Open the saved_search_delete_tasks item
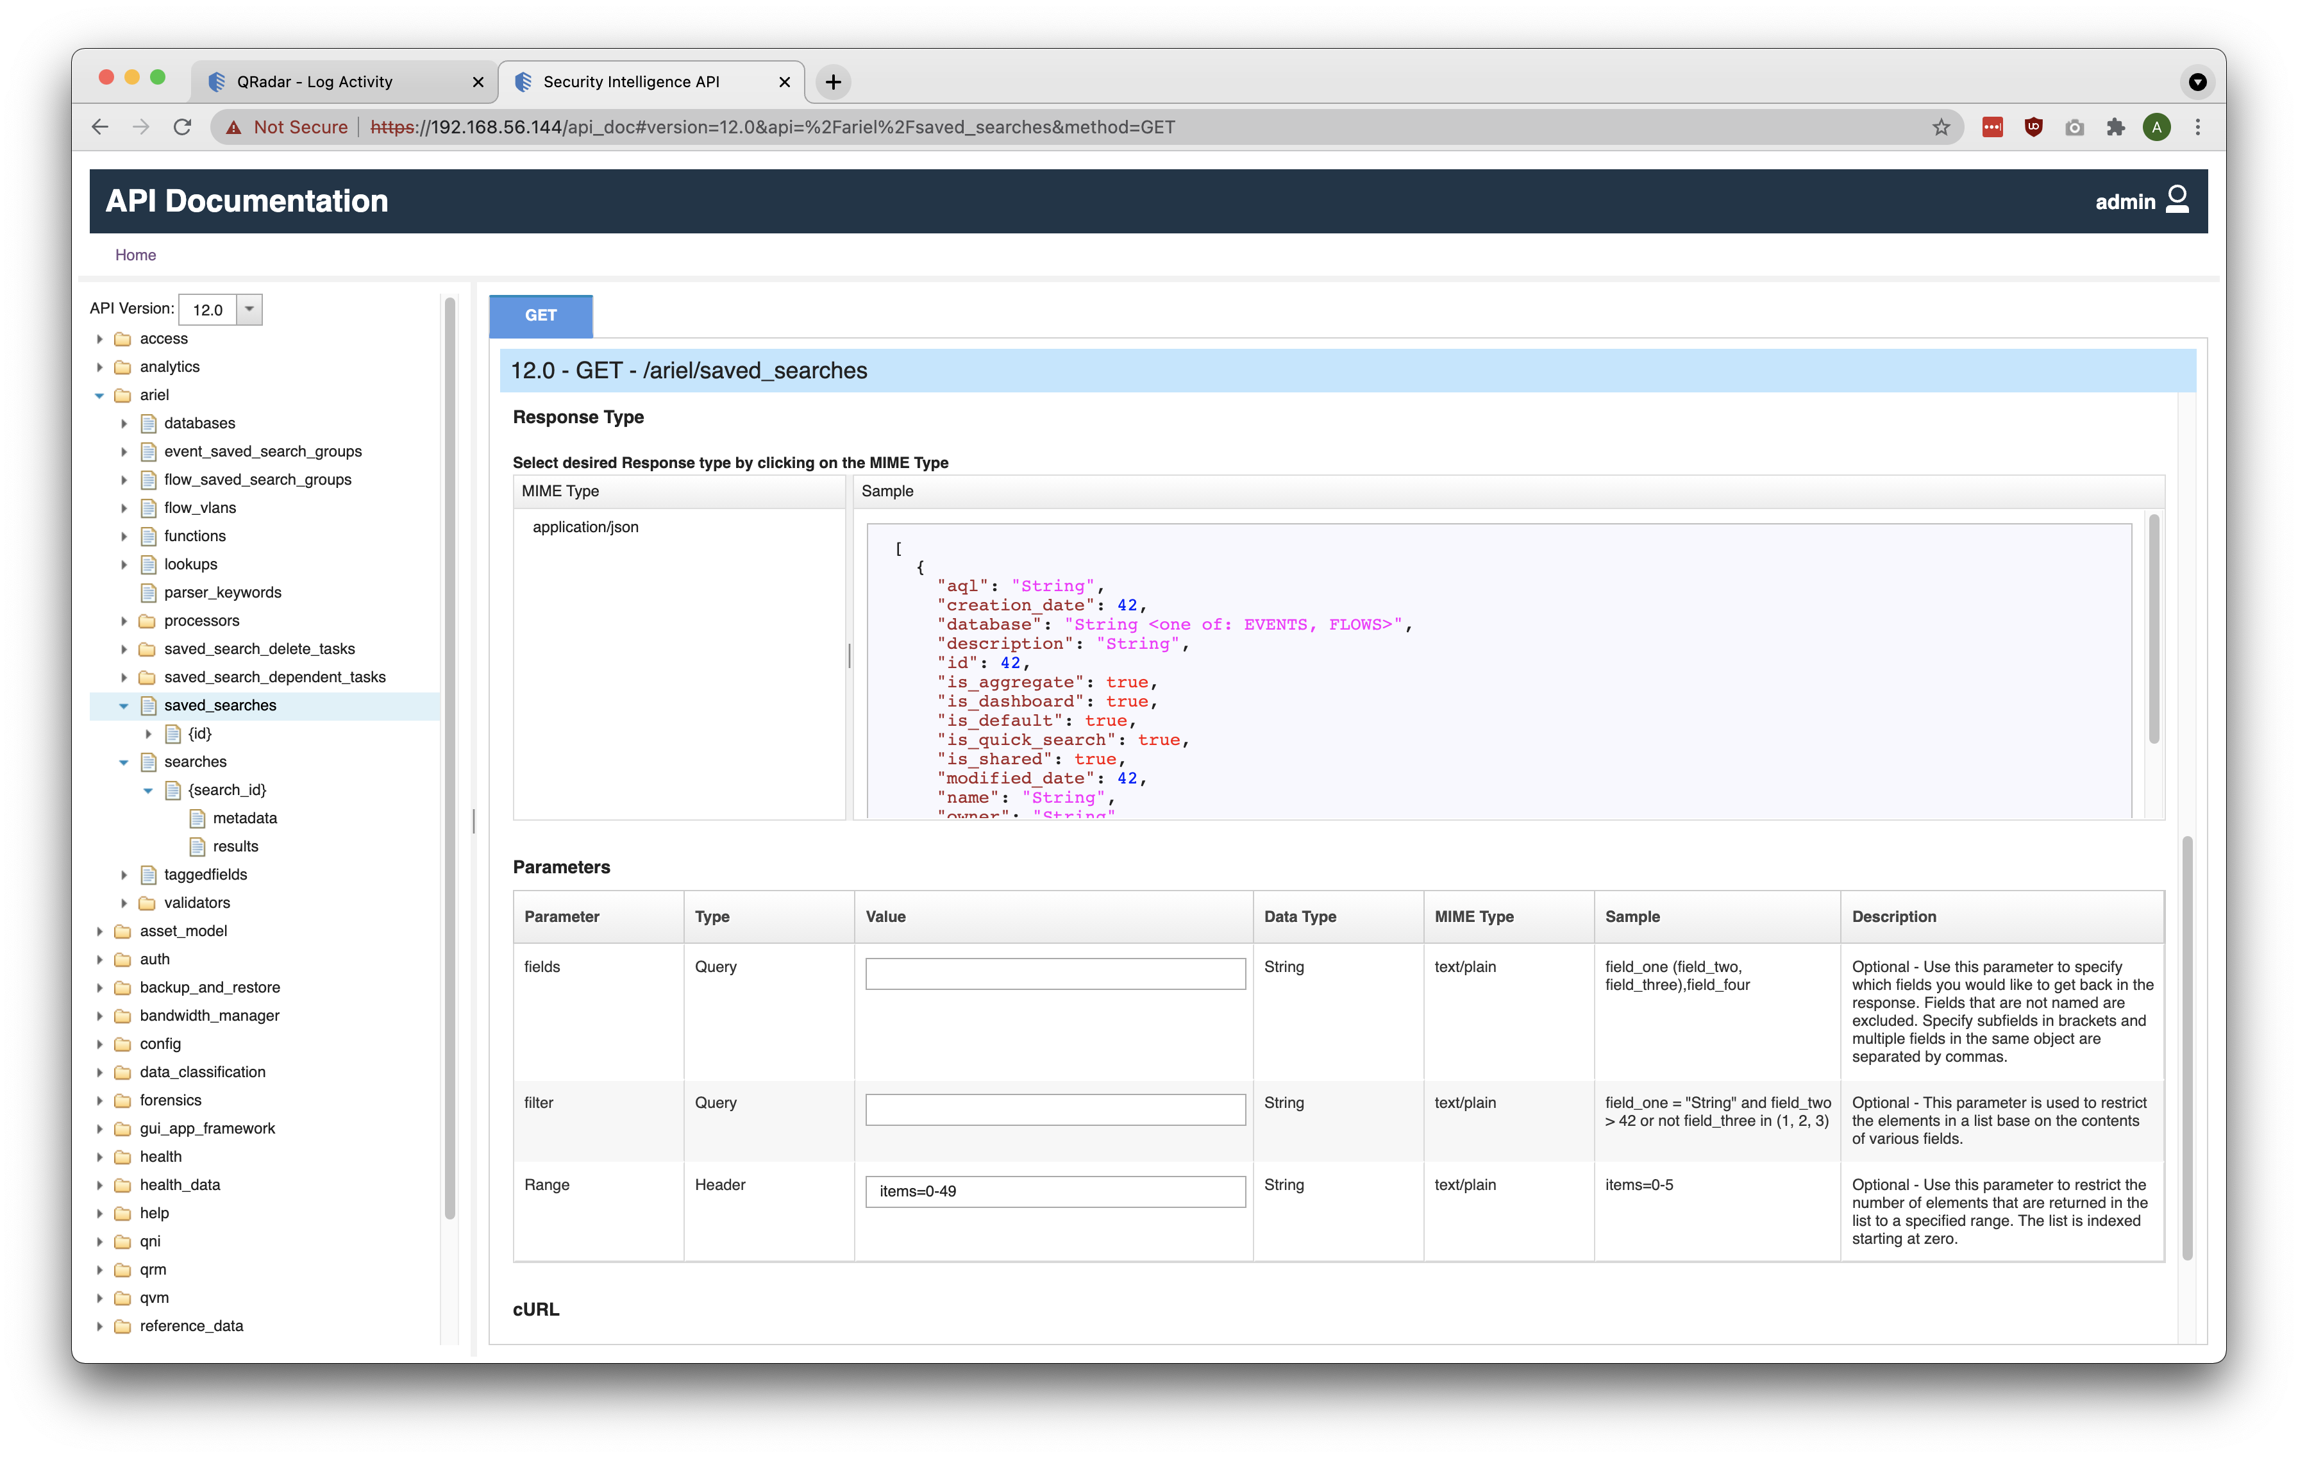 coord(260,649)
